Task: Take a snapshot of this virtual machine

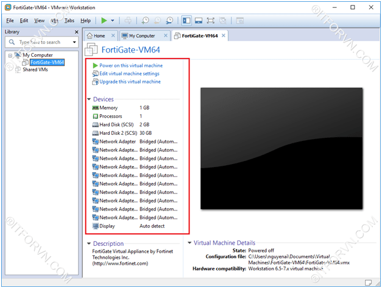Action: pos(146,21)
